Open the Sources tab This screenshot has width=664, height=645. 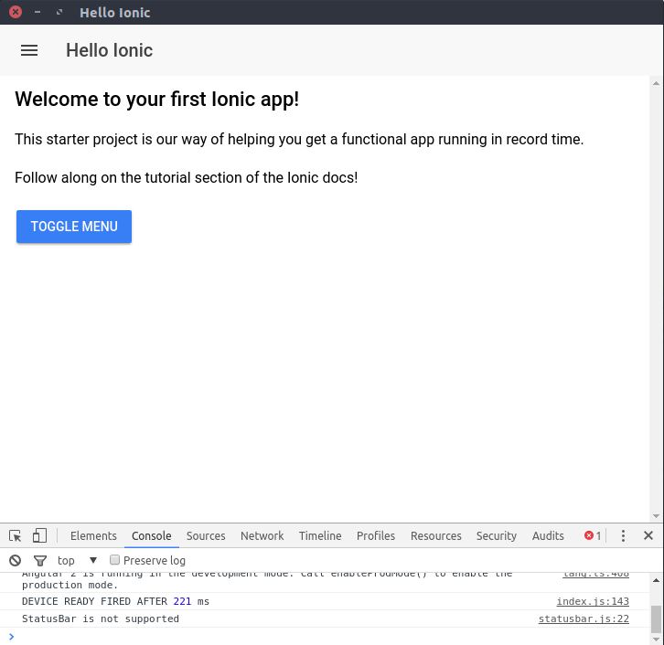tap(206, 536)
